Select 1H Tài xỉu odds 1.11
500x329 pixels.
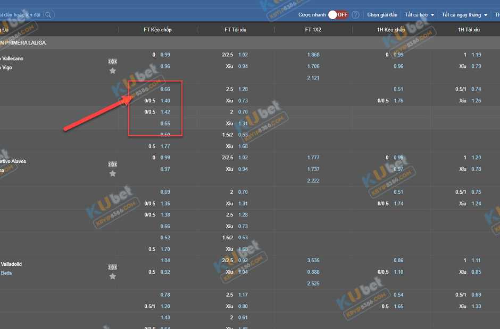476,260
